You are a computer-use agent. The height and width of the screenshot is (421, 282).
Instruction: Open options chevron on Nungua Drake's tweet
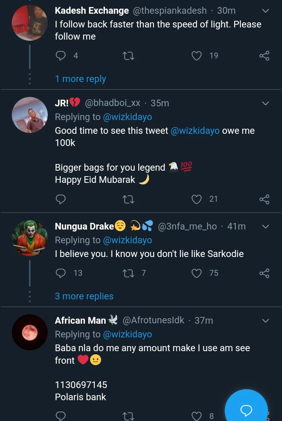click(x=265, y=227)
